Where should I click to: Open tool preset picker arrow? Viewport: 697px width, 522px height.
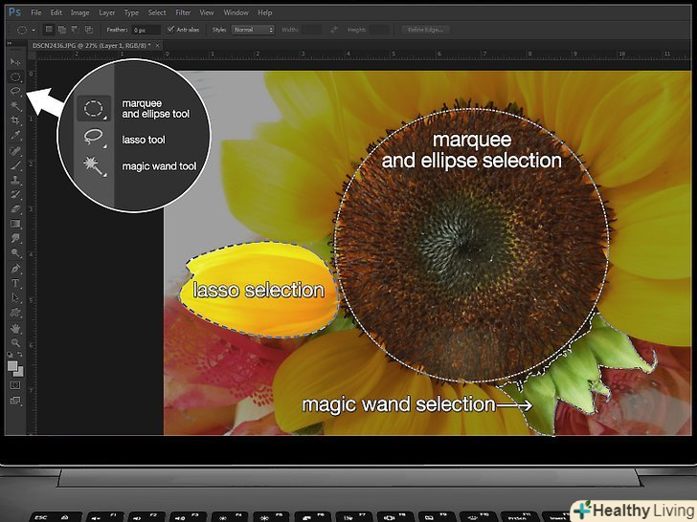[x=34, y=30]
